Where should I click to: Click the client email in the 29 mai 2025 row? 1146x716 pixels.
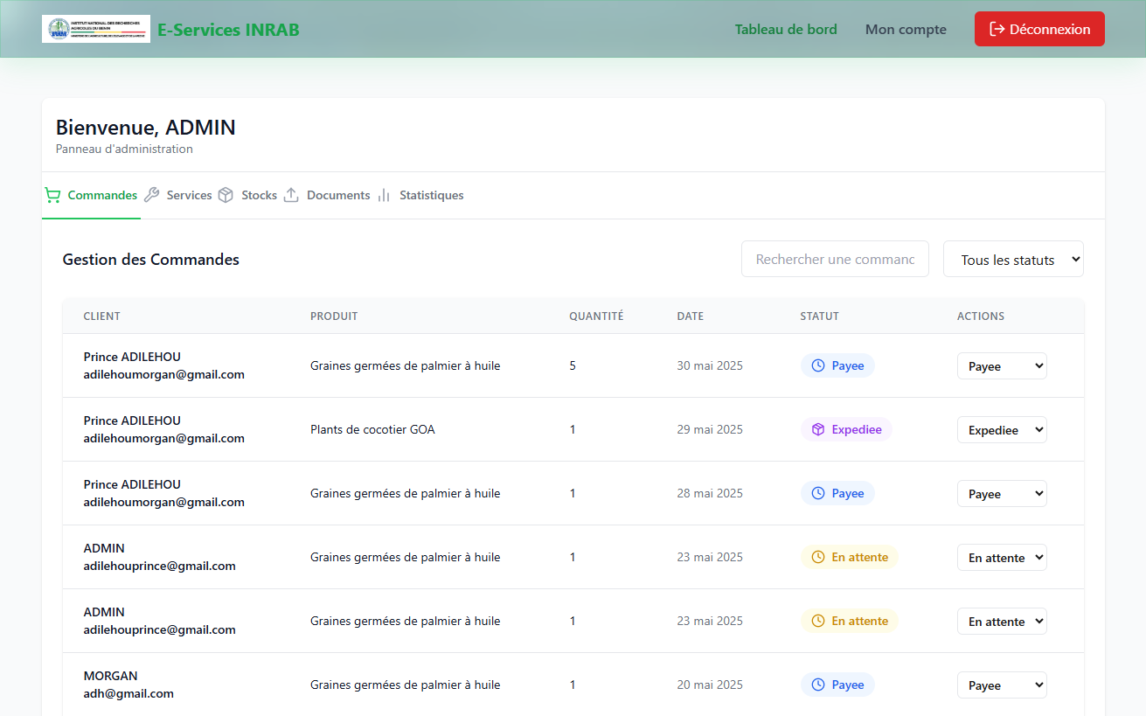pyautogui.click(x=164, y=438)
